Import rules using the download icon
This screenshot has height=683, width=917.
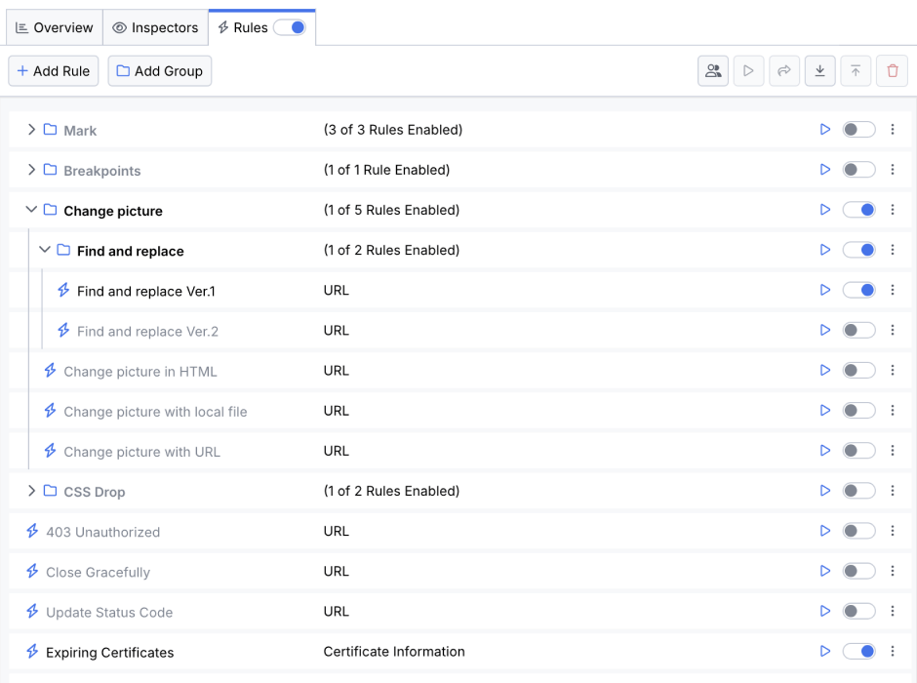click(819, 70)
